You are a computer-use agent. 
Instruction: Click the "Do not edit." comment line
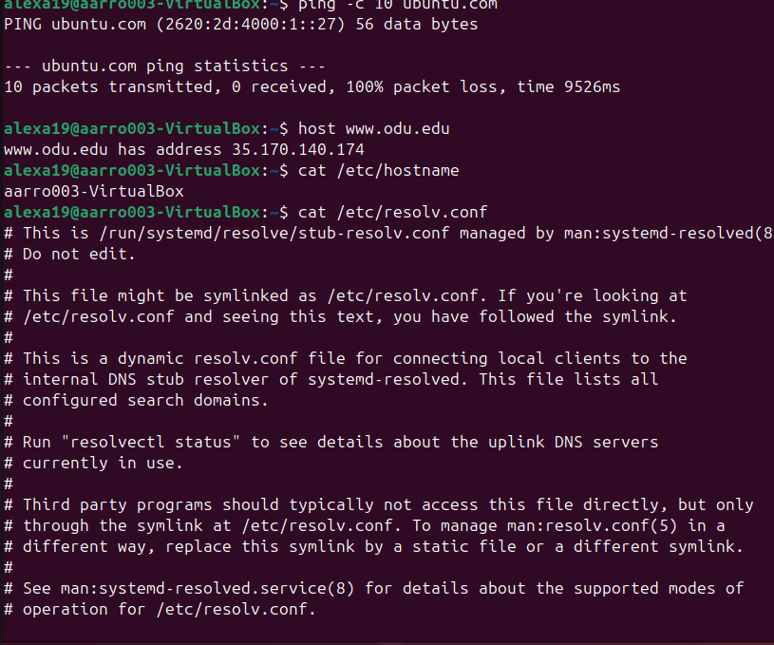click(80, 254)
